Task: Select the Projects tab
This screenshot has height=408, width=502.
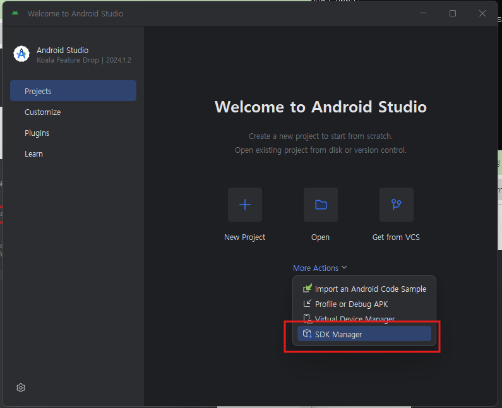Action: 73,91
